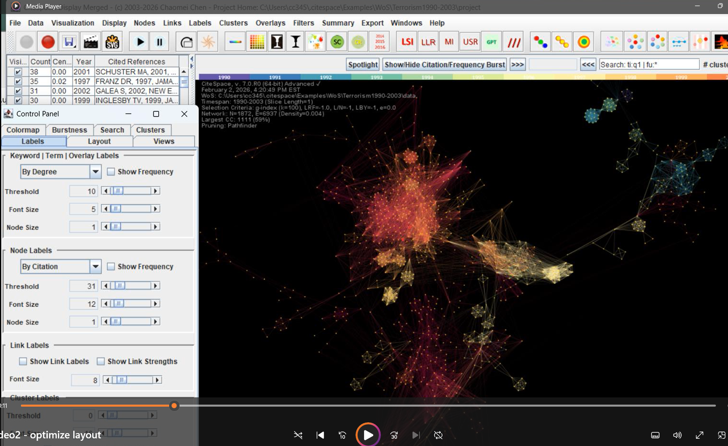Click the save floppy disk icon
Viewport: 728px width, 446px height.
(69, 42)
